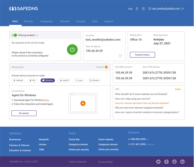
Task: Switch to the Settings tab
Action: (x=28, y=21)
